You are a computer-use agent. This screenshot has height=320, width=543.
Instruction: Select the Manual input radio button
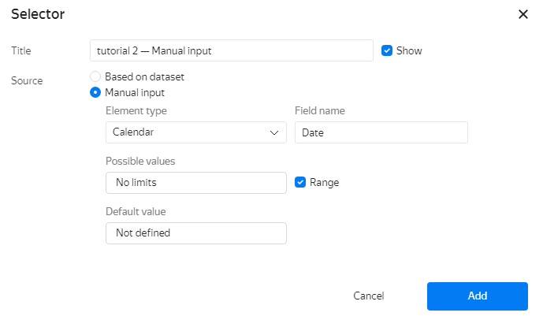click(95, 92)
